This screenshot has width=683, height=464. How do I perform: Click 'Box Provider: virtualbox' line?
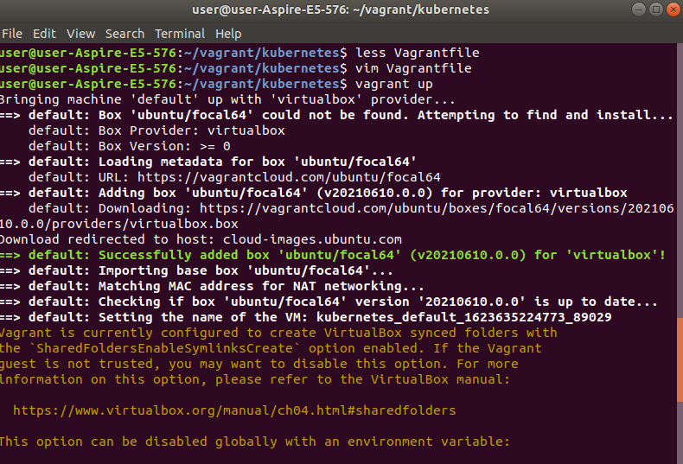[156, 130]
